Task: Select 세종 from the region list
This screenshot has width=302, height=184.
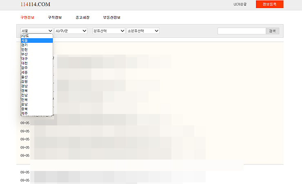Action: [x=37, y=72]
